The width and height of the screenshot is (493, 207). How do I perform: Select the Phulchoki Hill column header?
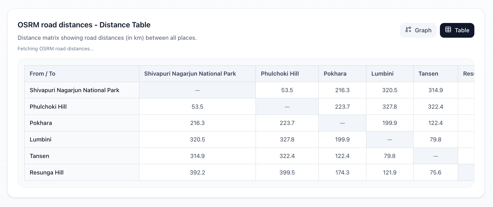coord(280,74)
